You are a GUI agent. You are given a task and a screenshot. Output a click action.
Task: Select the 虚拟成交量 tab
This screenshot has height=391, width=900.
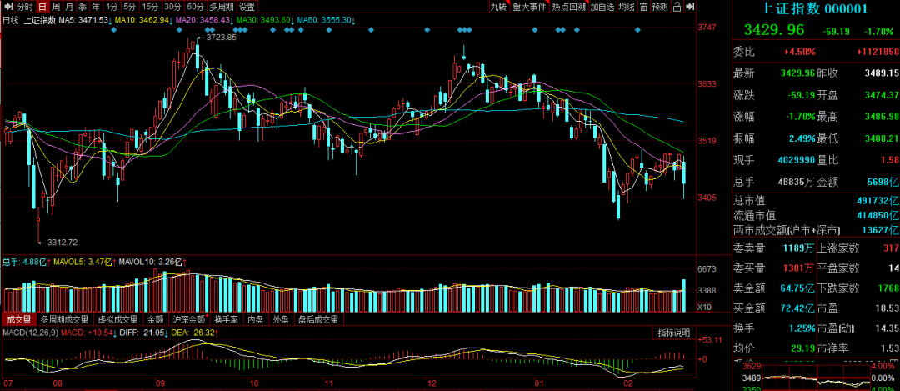click(x=117, y=320)
